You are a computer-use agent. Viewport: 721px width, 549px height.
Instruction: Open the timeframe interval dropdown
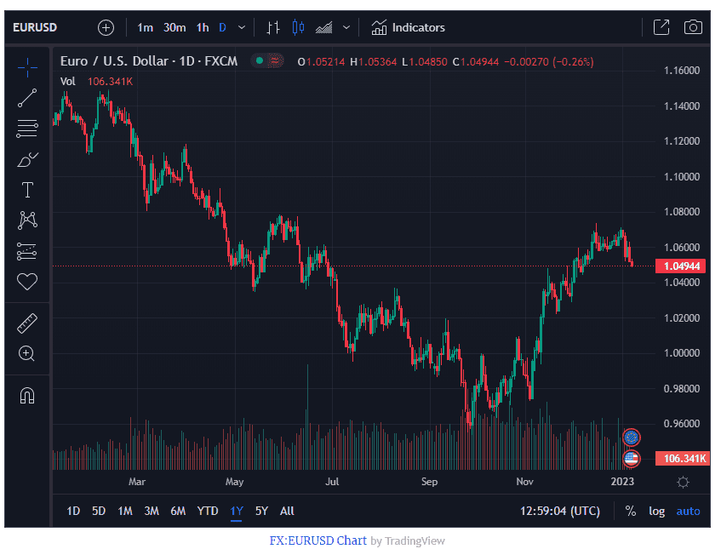(x=241, y=27)
